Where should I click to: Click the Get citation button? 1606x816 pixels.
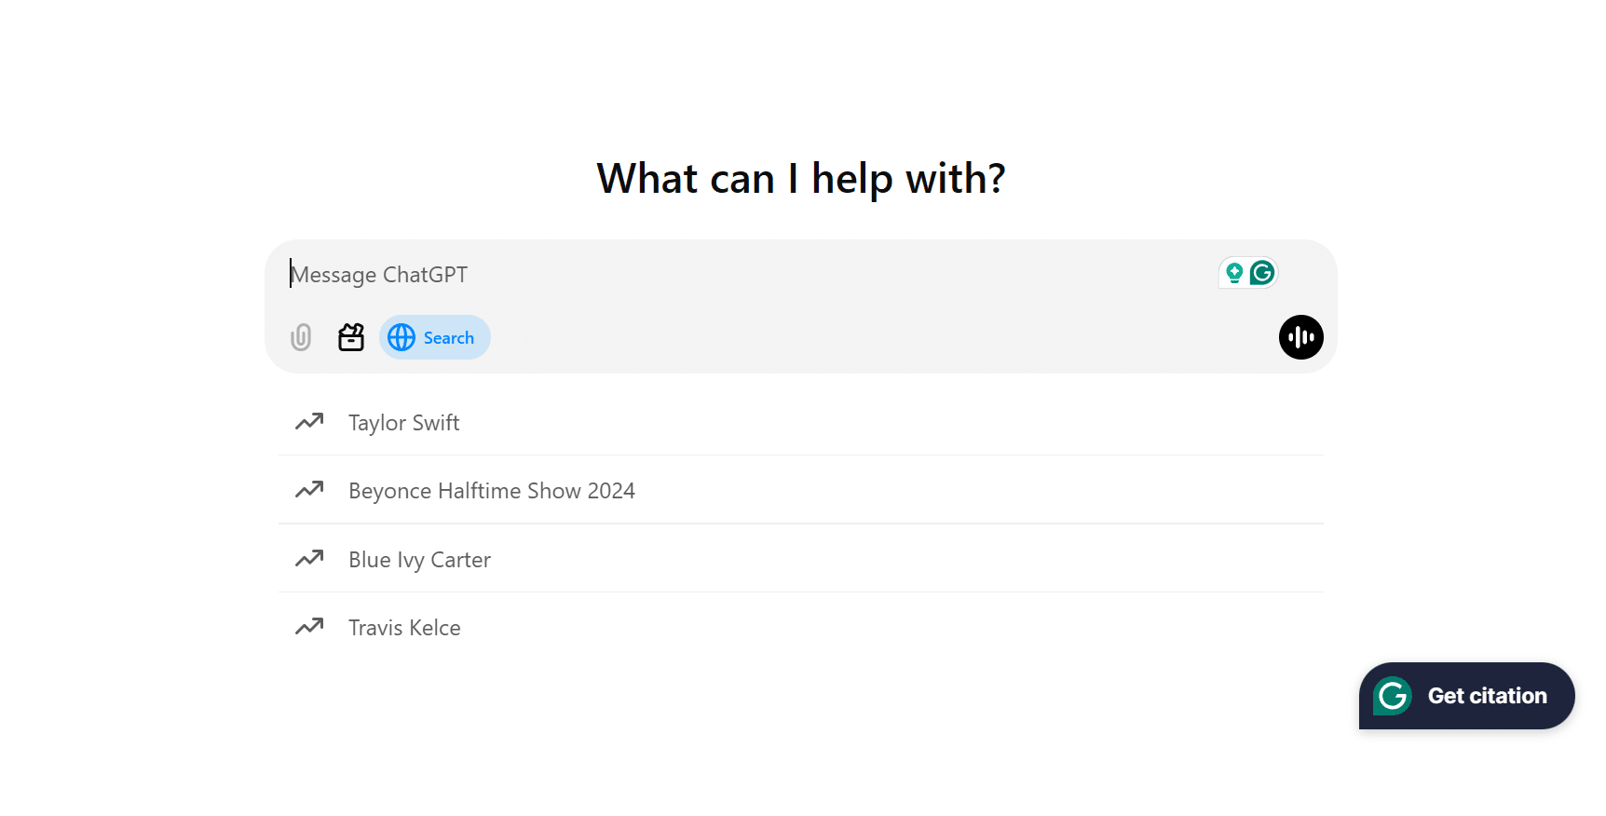point(1467,696)
